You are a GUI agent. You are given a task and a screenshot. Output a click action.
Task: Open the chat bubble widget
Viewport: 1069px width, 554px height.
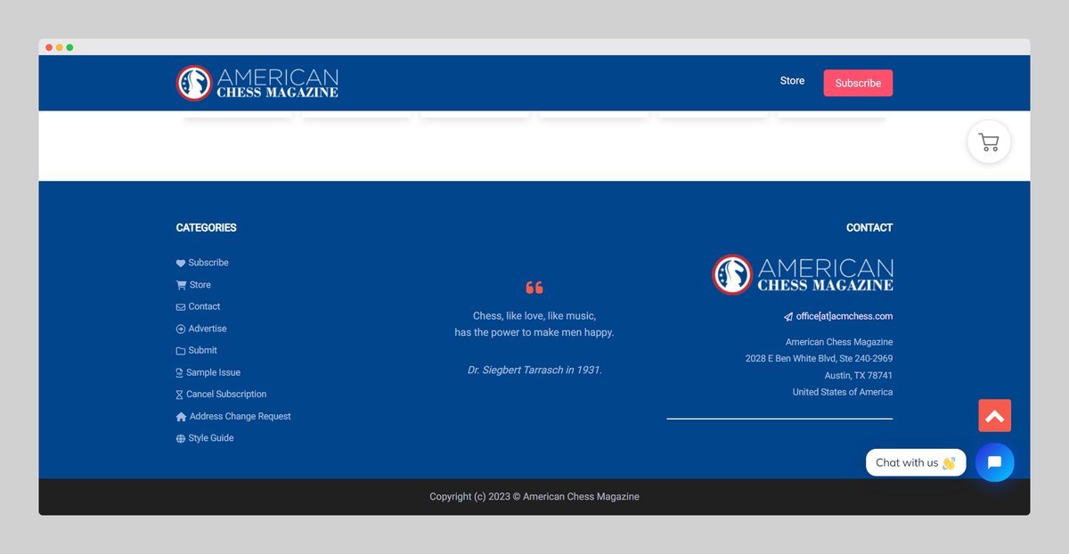point(994,462)
